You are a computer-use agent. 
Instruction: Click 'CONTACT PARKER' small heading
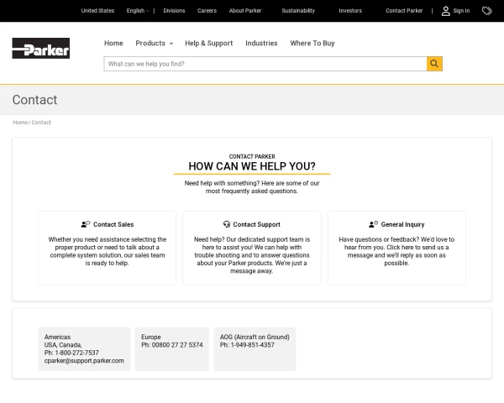[252, 156]
